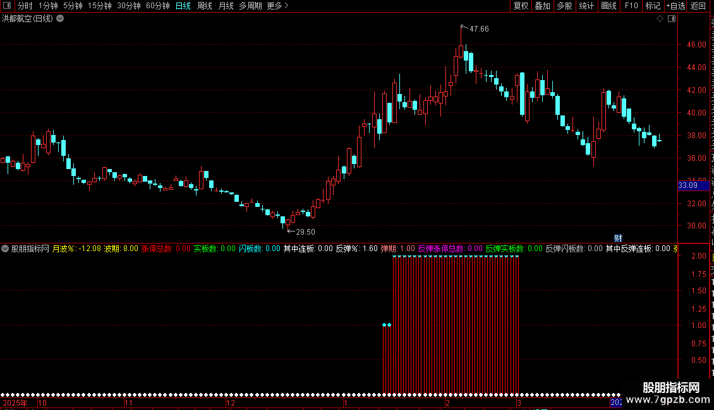Click month 12 on the time axis
The width and height of the screenshot is (714, 410).
click(231, 402)
